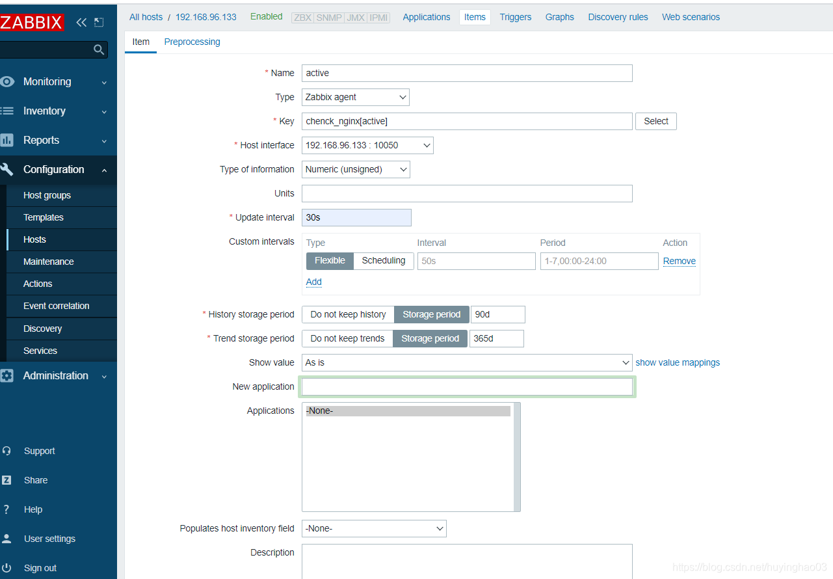Open the Triggers host tab
The width and height of the screenshot is (833, 579).
pos(516,17)
